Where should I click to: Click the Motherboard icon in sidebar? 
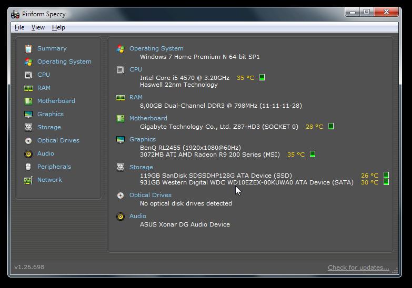28,101
